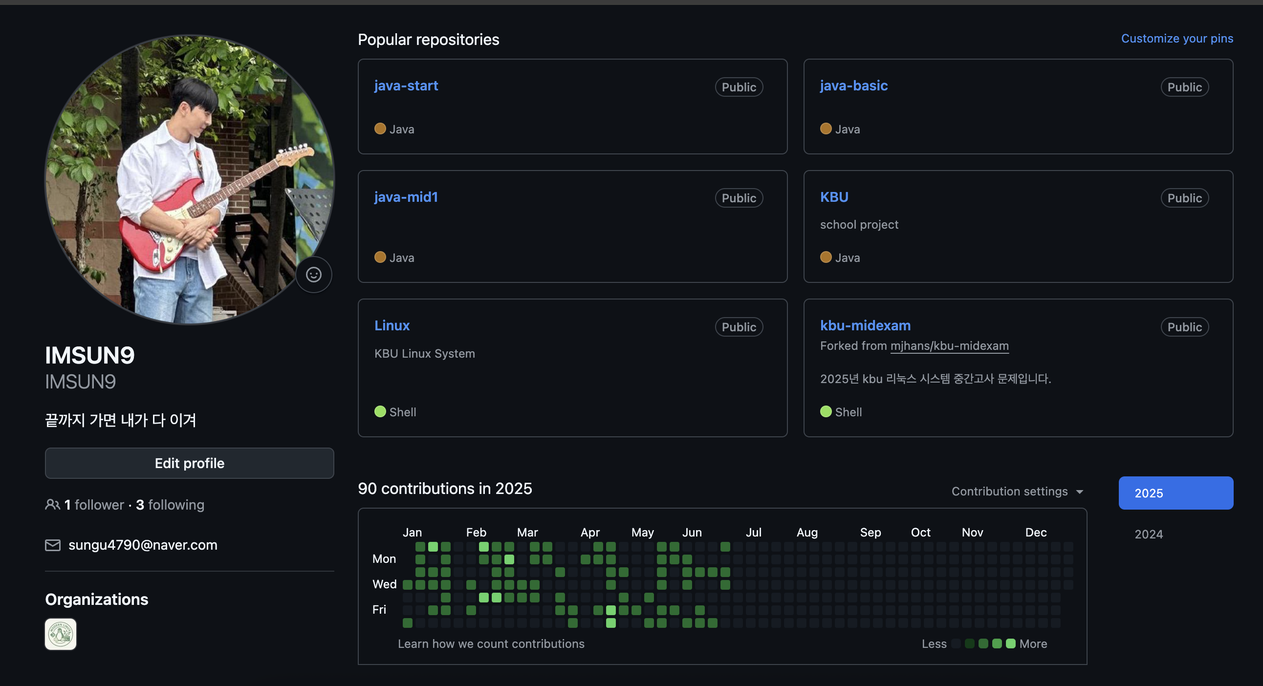Click the brightest green legend square

pos(1010,643)
